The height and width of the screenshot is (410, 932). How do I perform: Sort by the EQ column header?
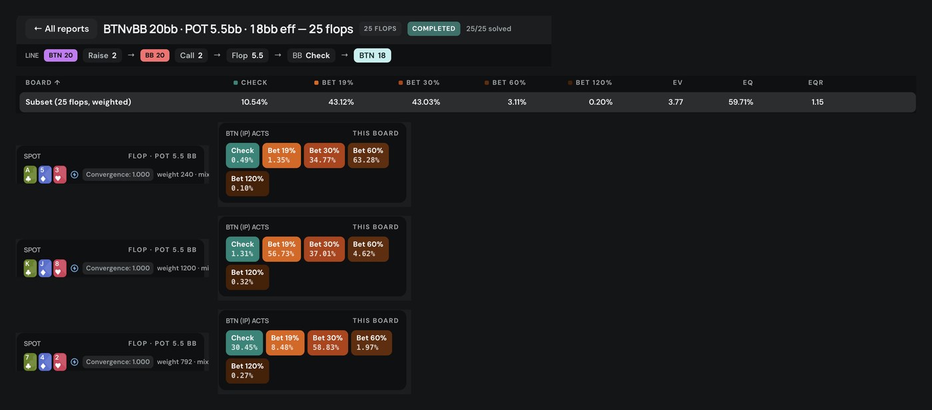tap(748, 83)
